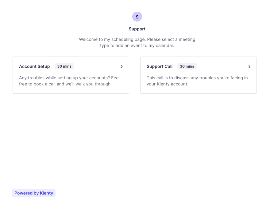Click "Welcome to my scheduling page" line
The width and height of the screenshot is (274, 209).
tap(137, 39)
